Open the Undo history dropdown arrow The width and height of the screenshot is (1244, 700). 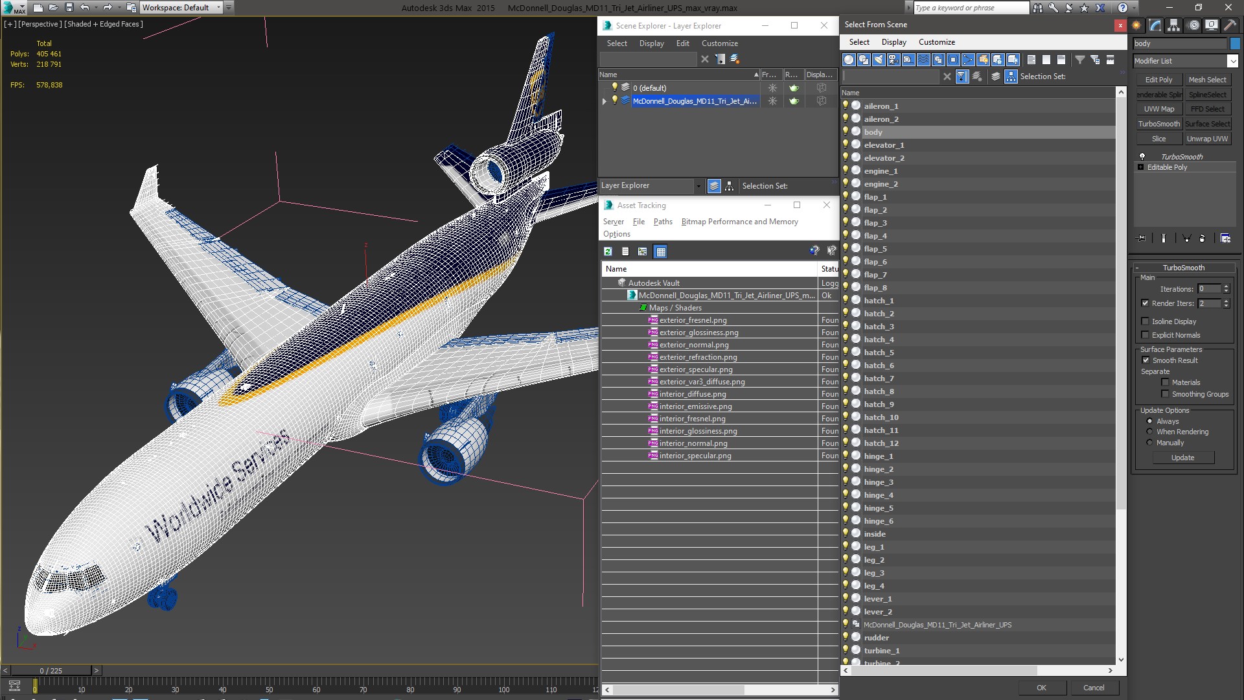point(95,8)
